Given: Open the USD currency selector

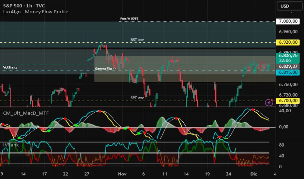Looking at the screenshot, I should pyautogui.click(x=290, y=6).
